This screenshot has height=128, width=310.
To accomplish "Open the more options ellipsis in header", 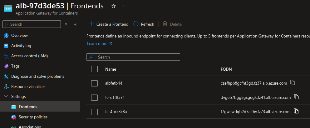I will click(124, 6).
